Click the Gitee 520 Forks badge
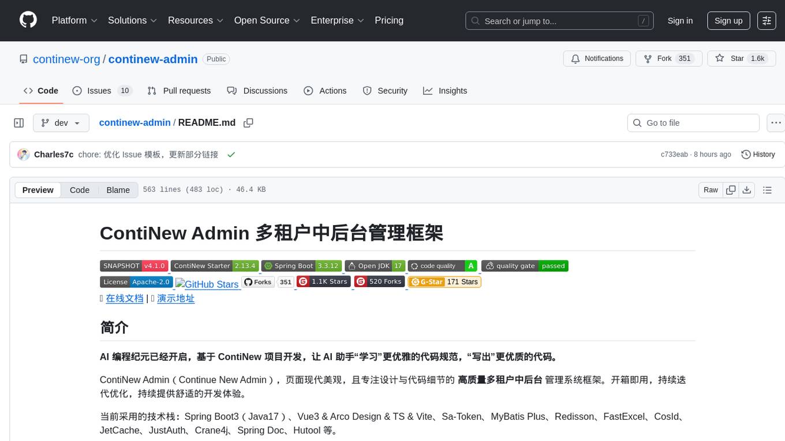Viewport: 785px width, 441px height. (x=379, y=282)
